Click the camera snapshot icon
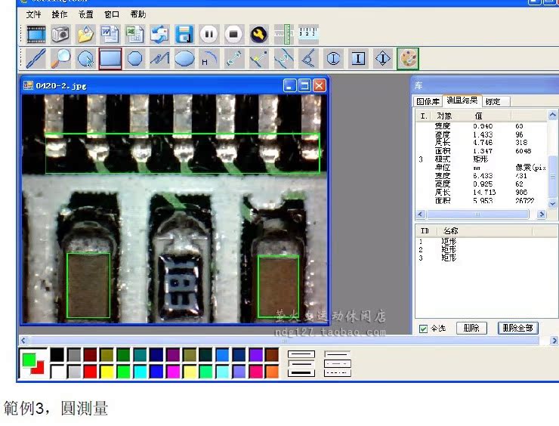The width and height of the screenshot is (559, 426). 60,34
